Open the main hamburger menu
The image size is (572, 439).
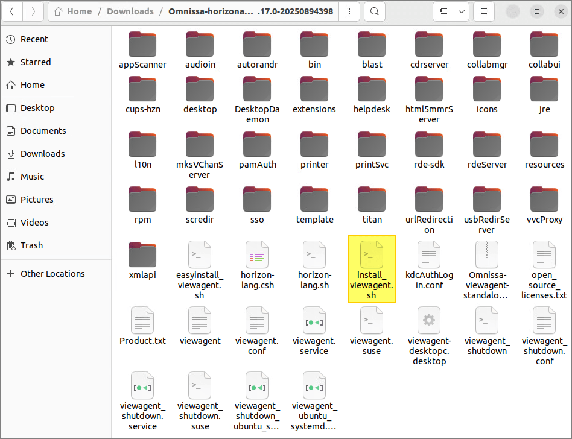point(484,11)
